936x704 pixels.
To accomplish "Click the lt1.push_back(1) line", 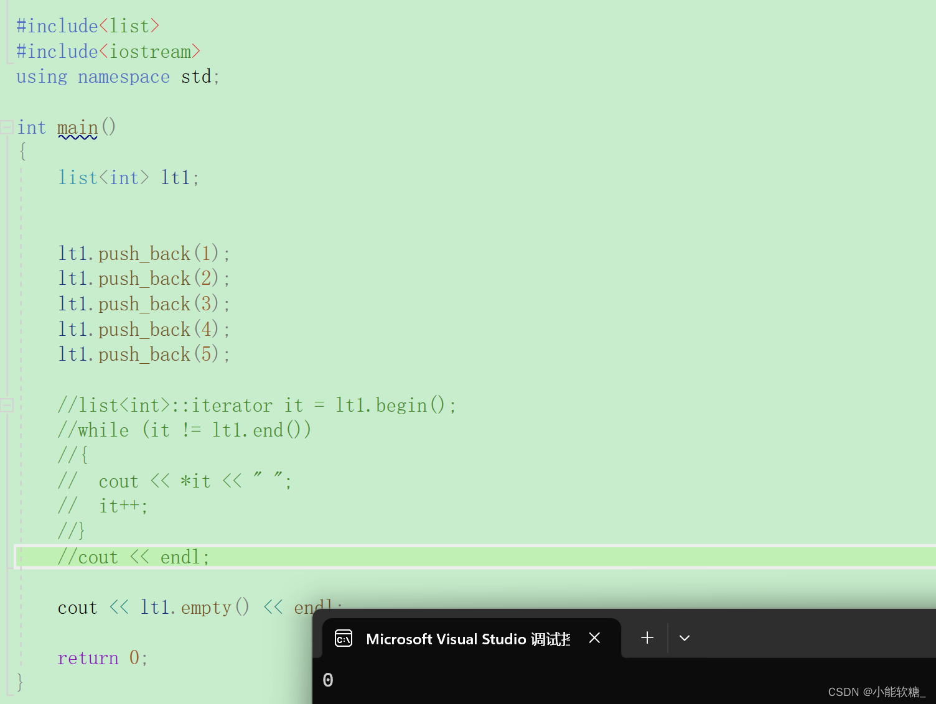I will 144,254.
